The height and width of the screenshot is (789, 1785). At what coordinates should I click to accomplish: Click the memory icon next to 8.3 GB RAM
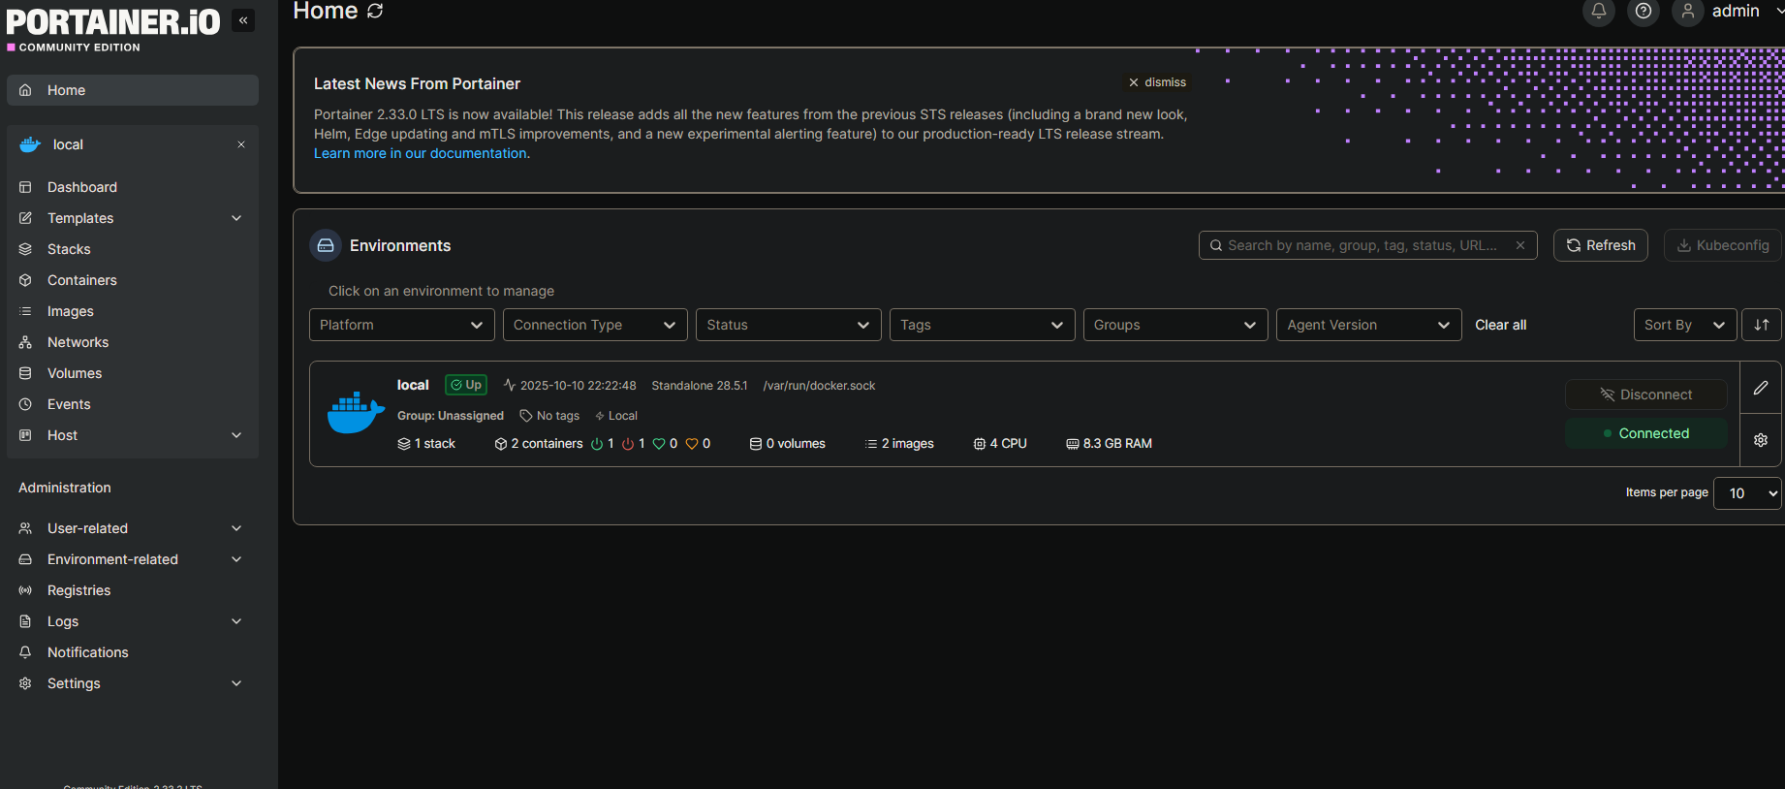[x=1073, y=444]
